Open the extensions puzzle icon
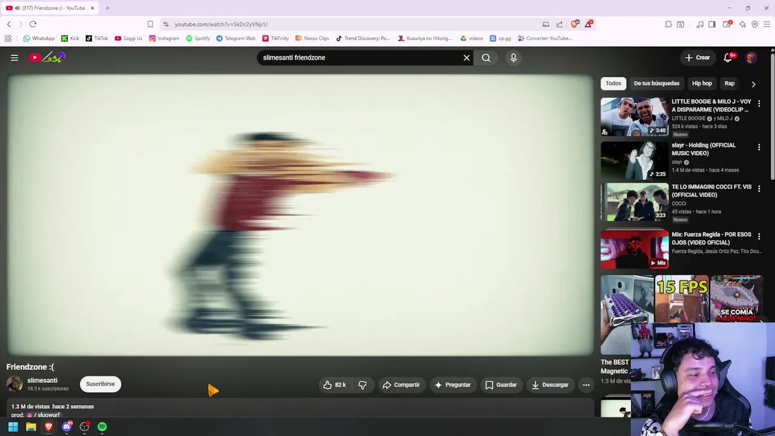This screenshot has width=775, height=436. click(668, 24)
